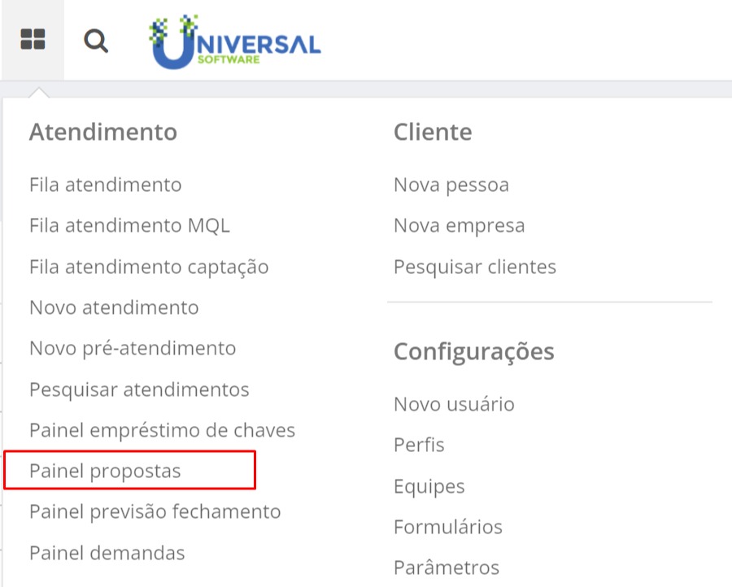Screen dimensions: 732x587
Task: Select Novo pré-atendimento
Action: pos(133,349)
